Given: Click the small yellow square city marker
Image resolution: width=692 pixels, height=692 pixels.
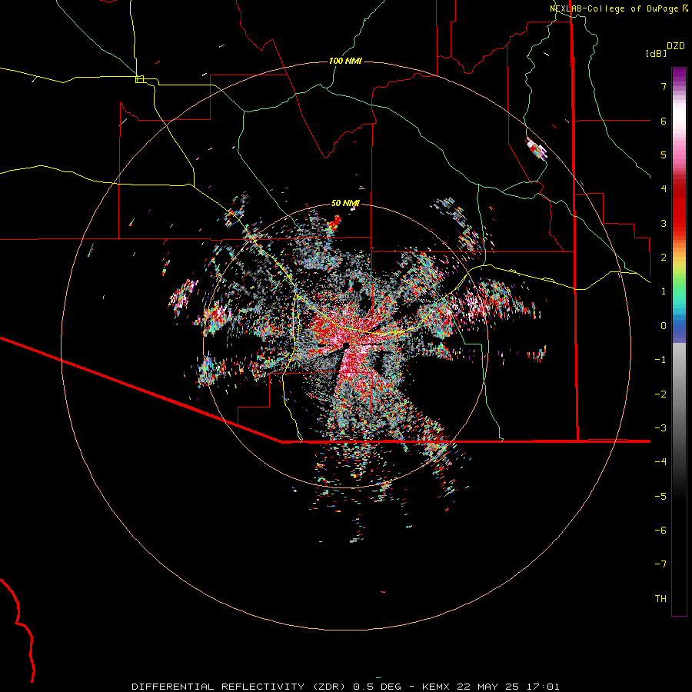Looking at the screenshot, I should pos(139,79).
